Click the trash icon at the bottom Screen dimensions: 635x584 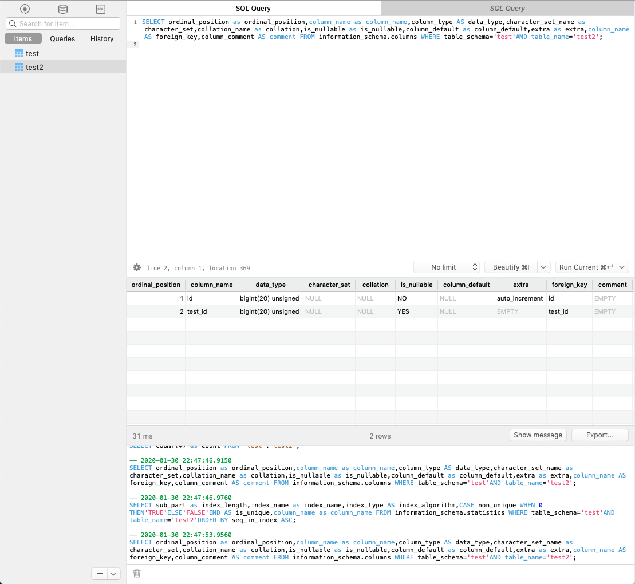point(137,573)
